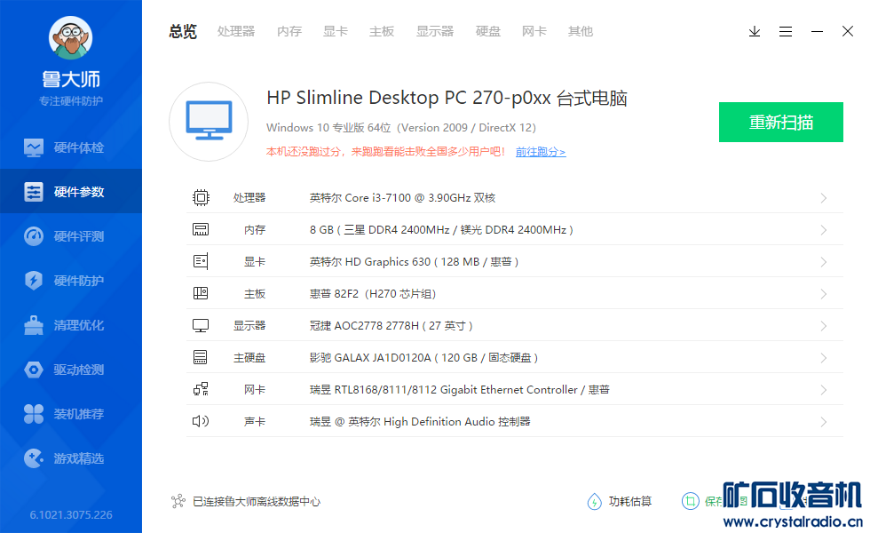Screen dimensions: 870x533
Task: Click 8 GB 三星 DDR4 2400MHz memory value
Action: pos(441,230)
